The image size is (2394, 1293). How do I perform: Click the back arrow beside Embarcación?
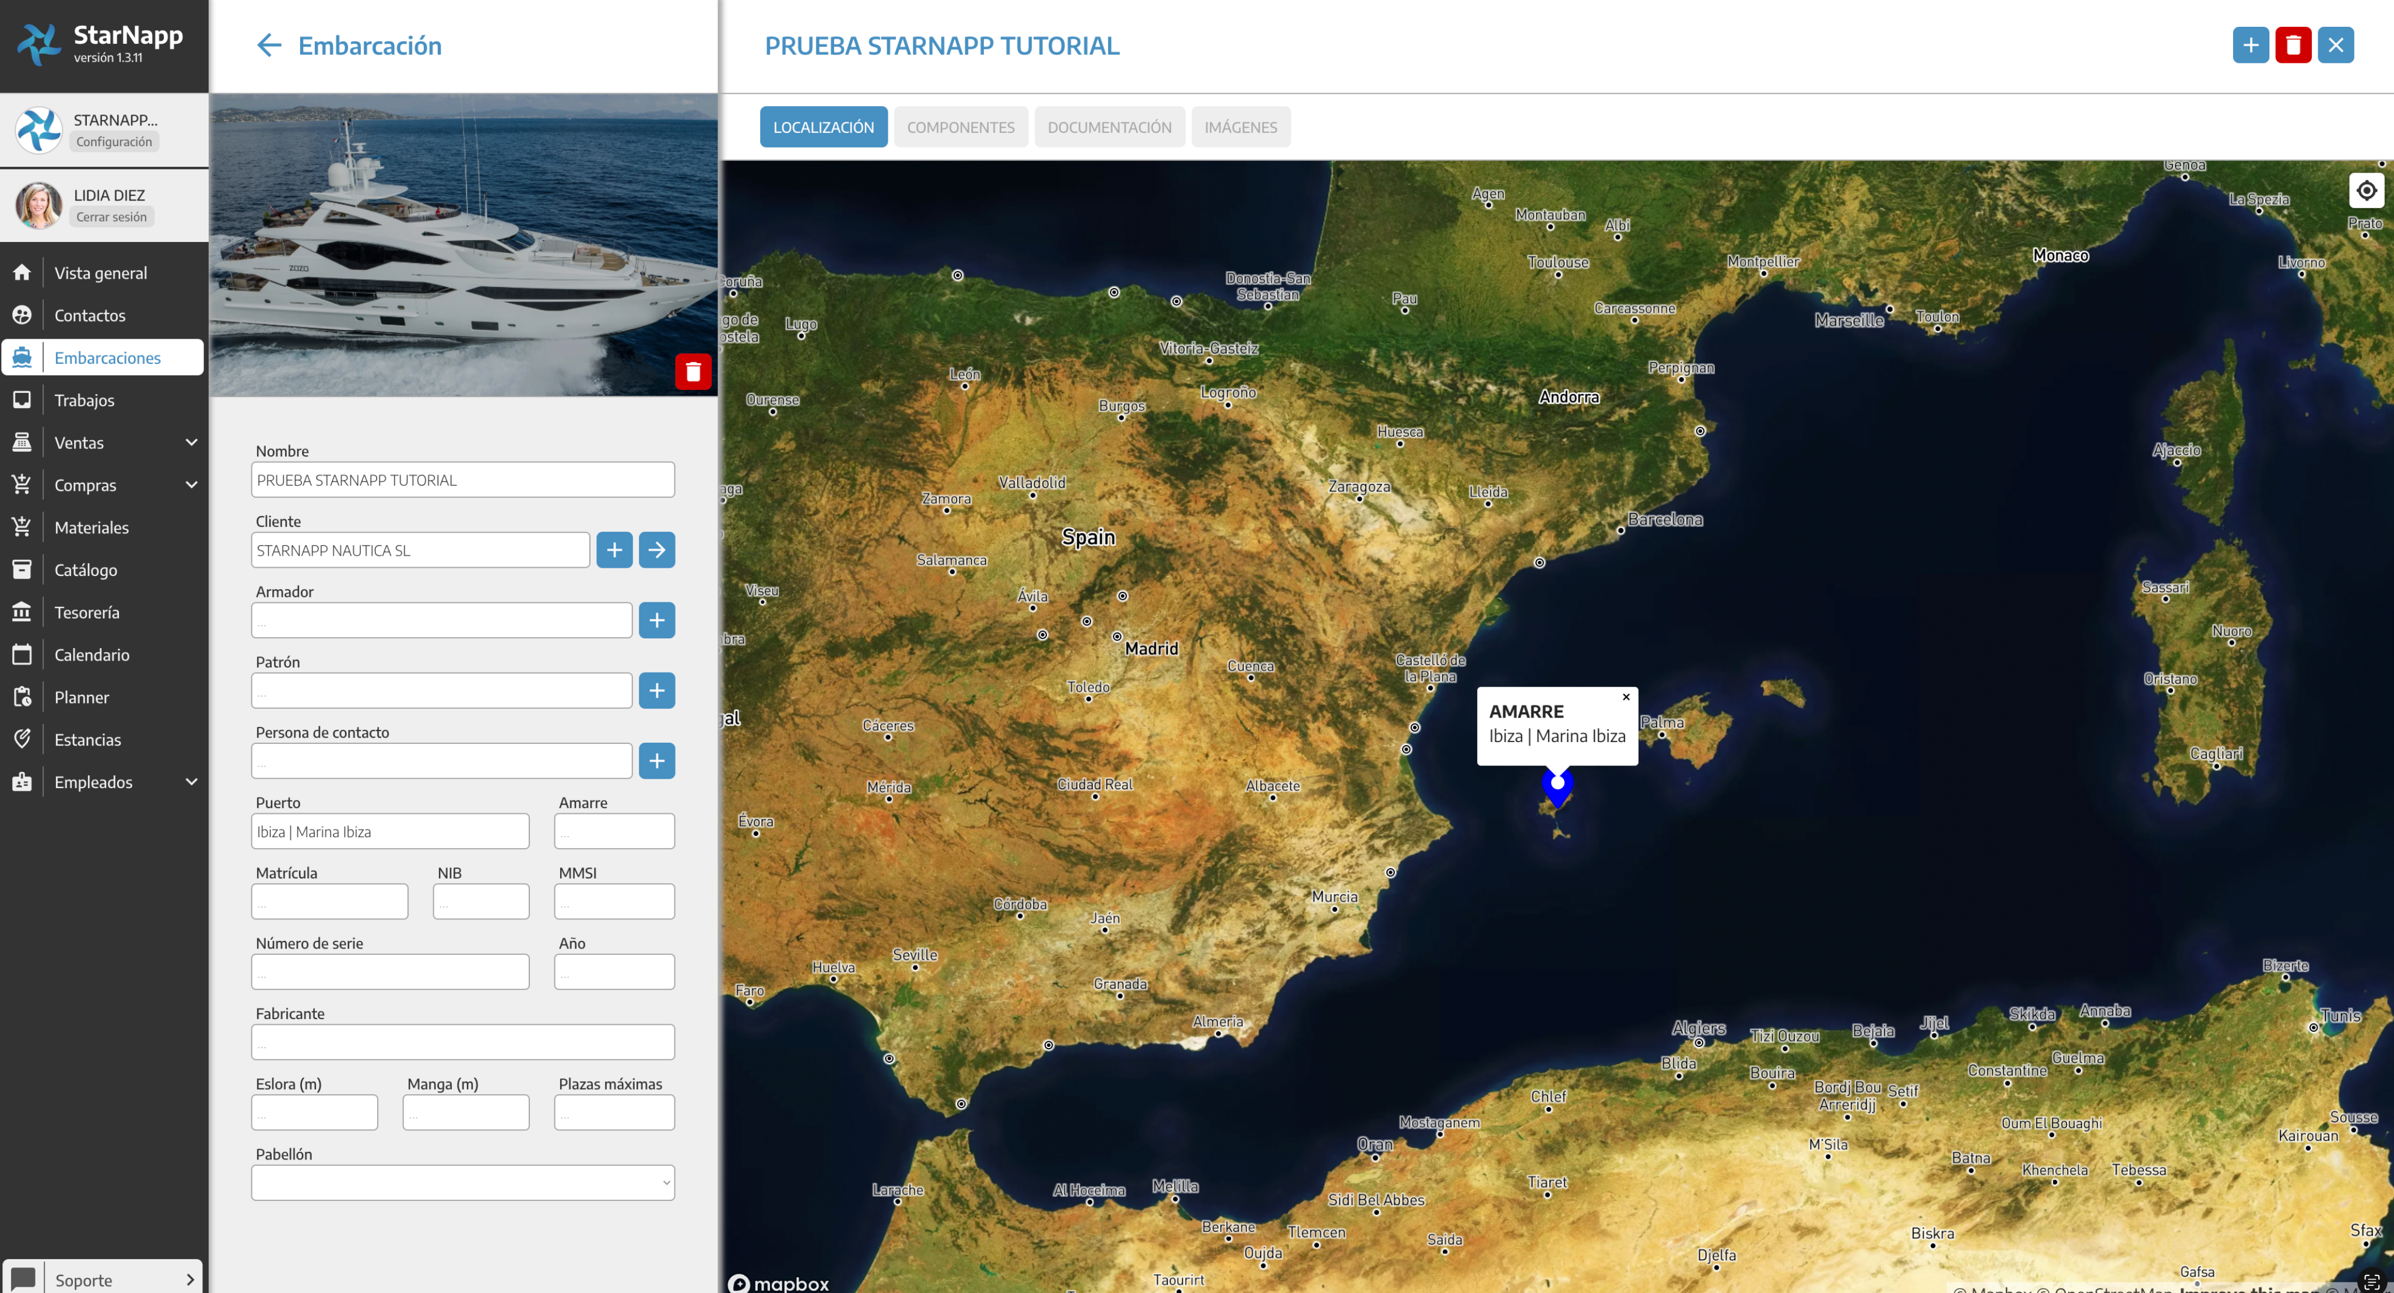269,45
